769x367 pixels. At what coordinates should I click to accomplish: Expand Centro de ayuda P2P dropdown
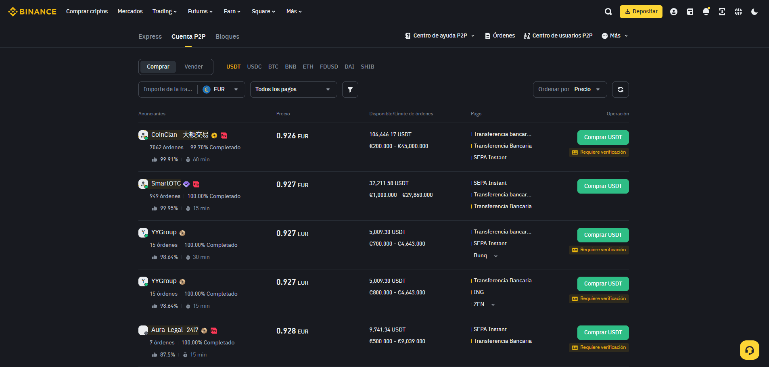click(x=440, y=36)
